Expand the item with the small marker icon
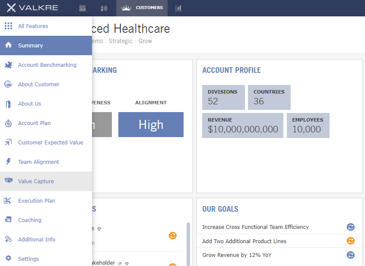Image resolution: width=365 pixels, height=266 pixels. pyautogui.click(x=99, y=229)
